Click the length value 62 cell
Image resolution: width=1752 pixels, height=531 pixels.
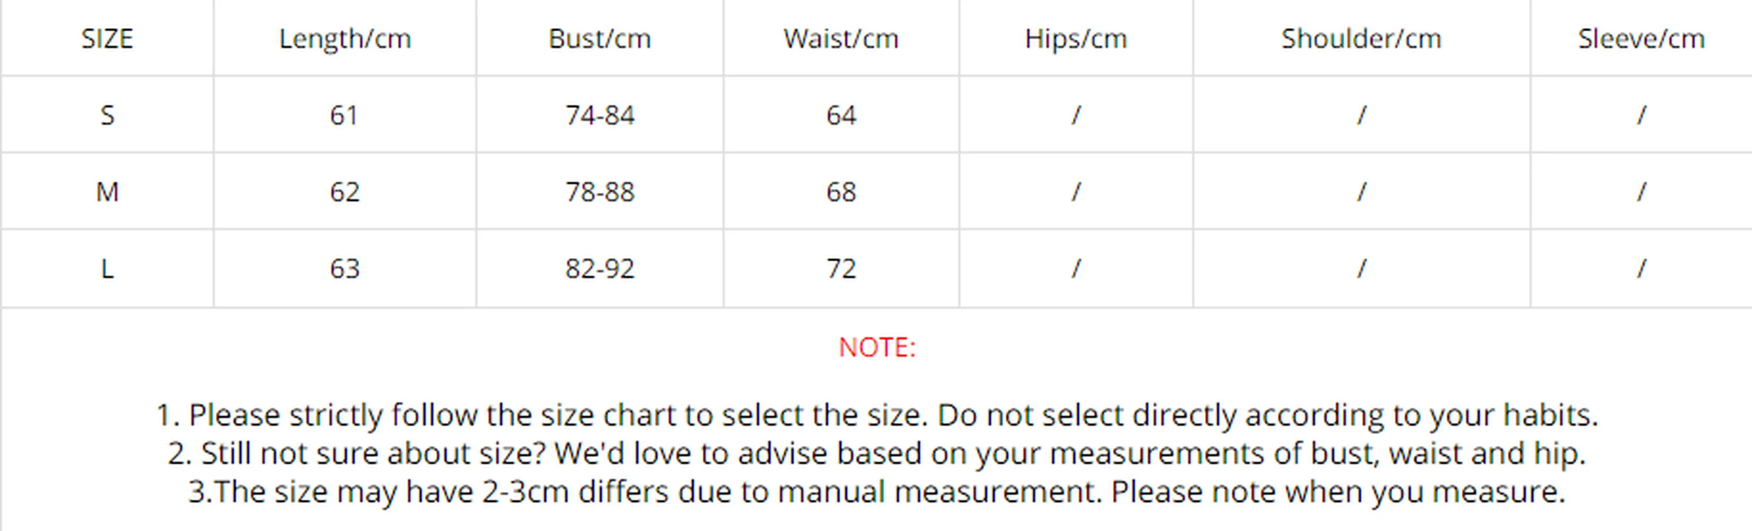(345, 192)
